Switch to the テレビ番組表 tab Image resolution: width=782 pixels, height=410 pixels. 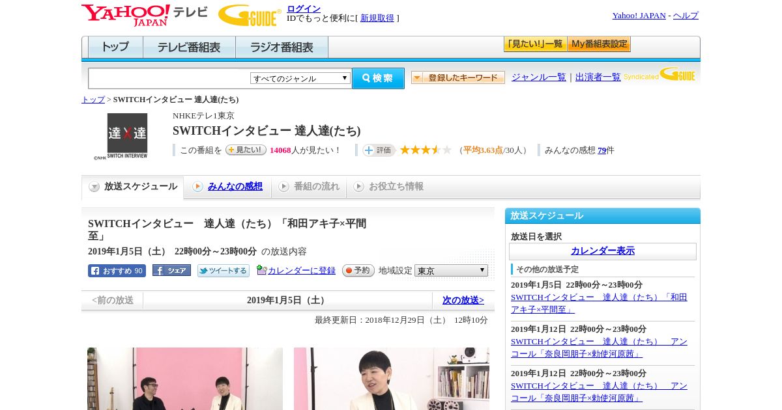189,48
